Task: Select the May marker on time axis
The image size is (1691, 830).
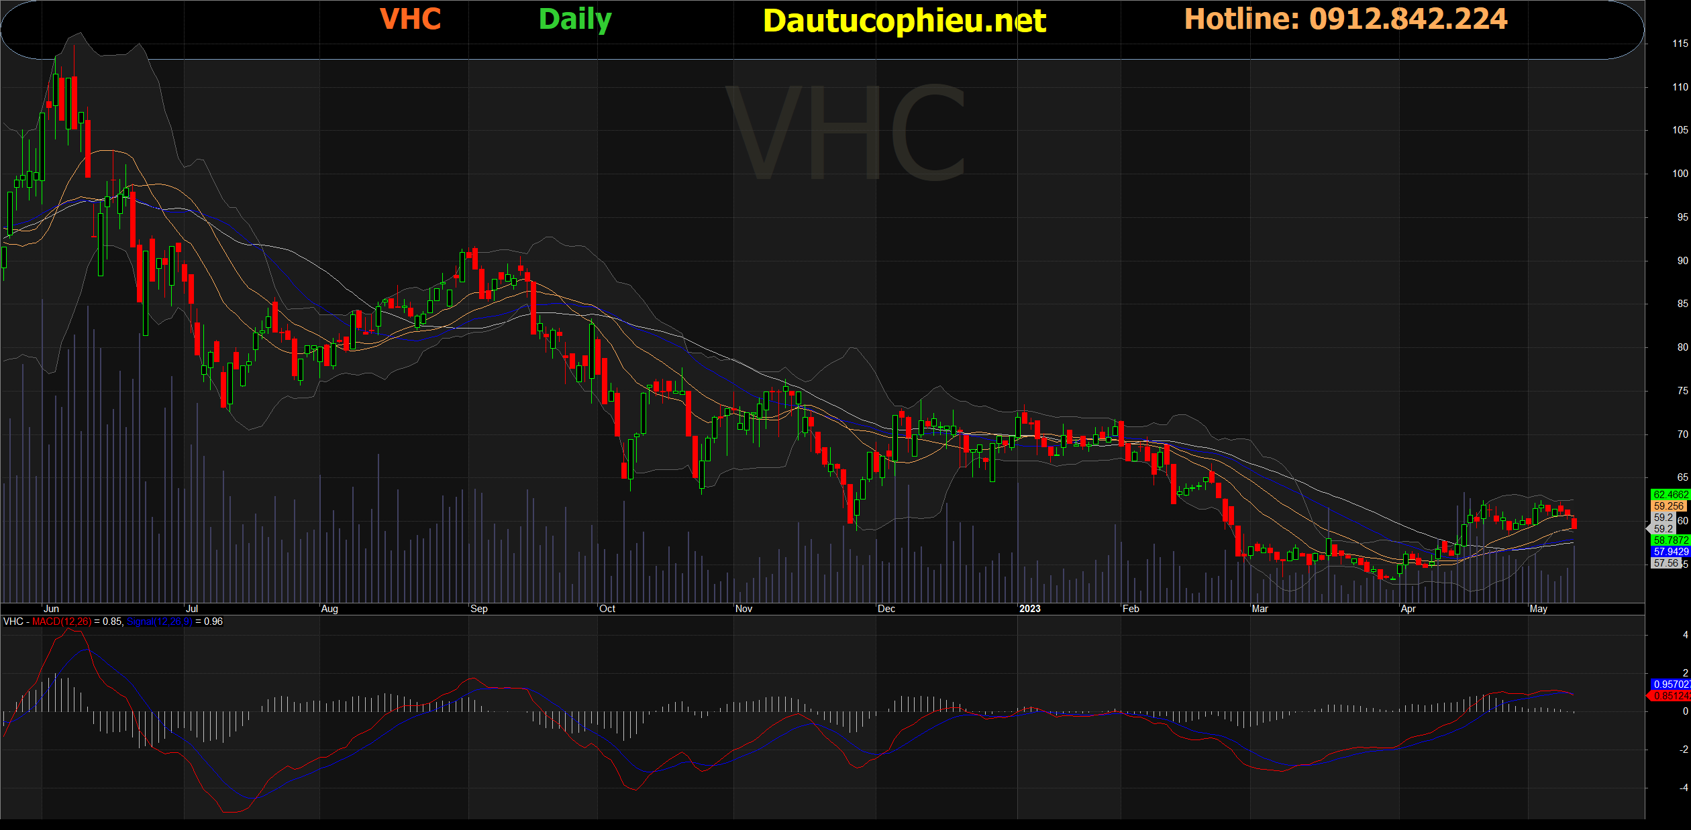Action: coord(1538,609)
